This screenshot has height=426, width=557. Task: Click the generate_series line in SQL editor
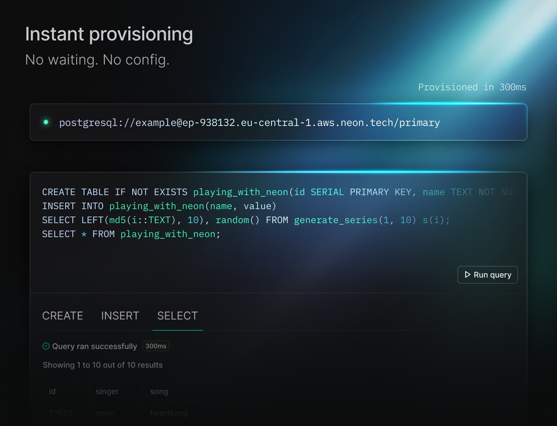coord(245,220)
